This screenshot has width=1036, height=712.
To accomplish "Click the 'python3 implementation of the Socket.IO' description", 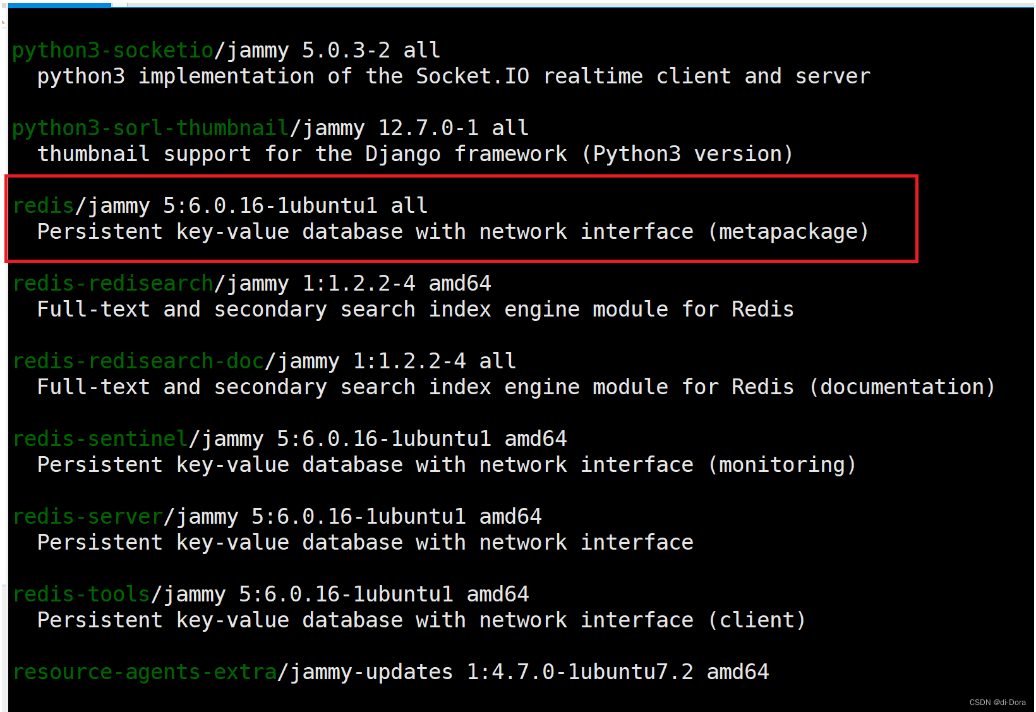I will [454, 76].
